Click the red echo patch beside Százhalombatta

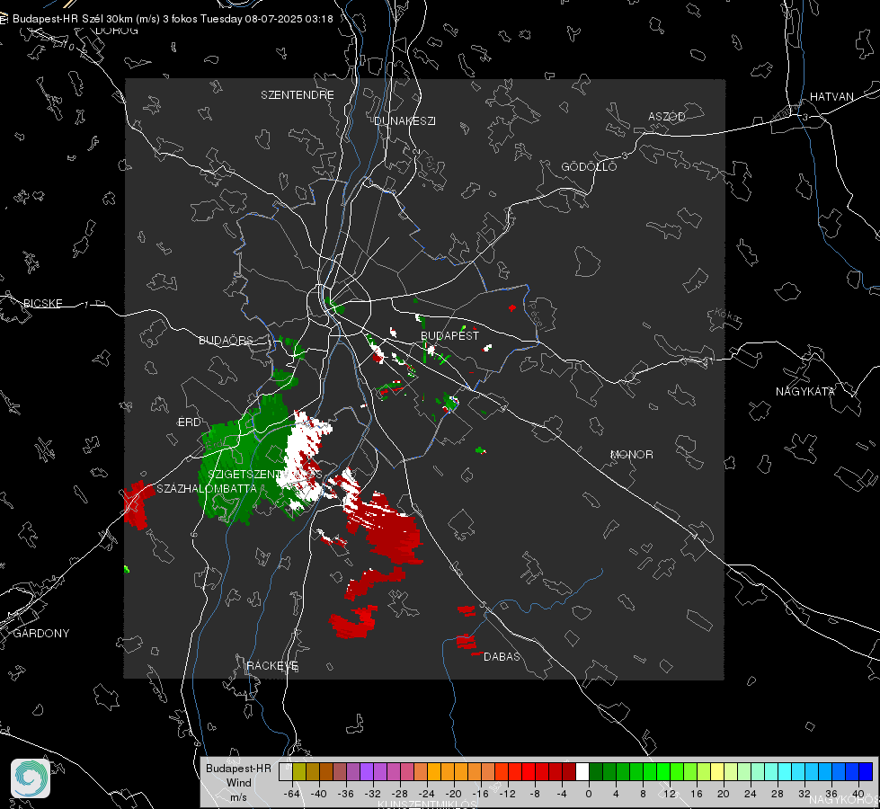pyautogui.click(x=138, y=504)
